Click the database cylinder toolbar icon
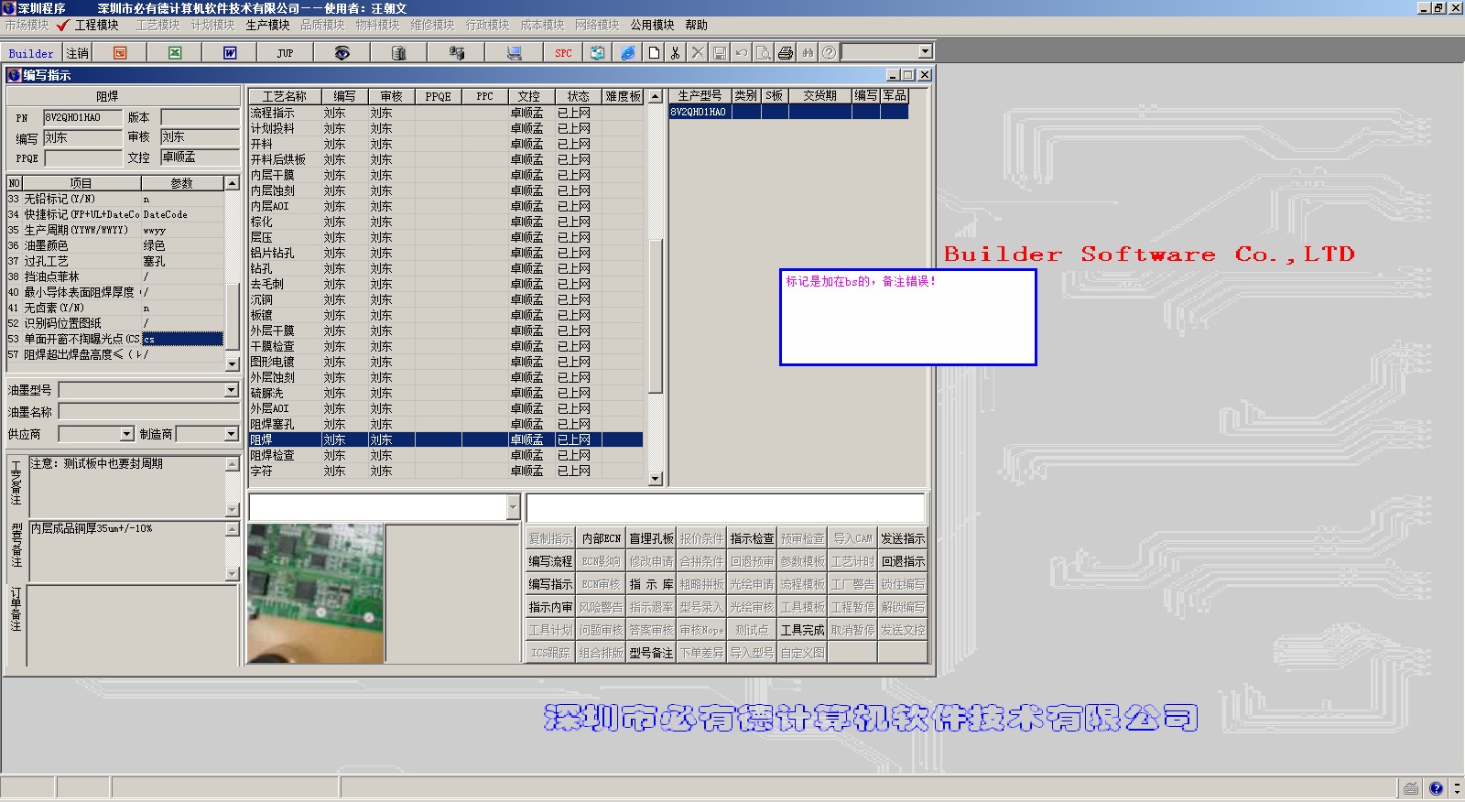Viewport: 1465px width, 802px height. [x=398, y=53]
